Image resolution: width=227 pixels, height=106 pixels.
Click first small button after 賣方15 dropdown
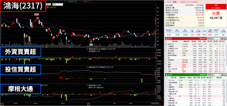coord(223,75)
